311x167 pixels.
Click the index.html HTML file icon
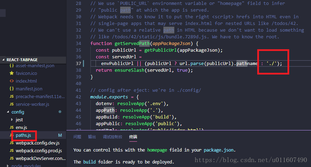pos(12,81)
